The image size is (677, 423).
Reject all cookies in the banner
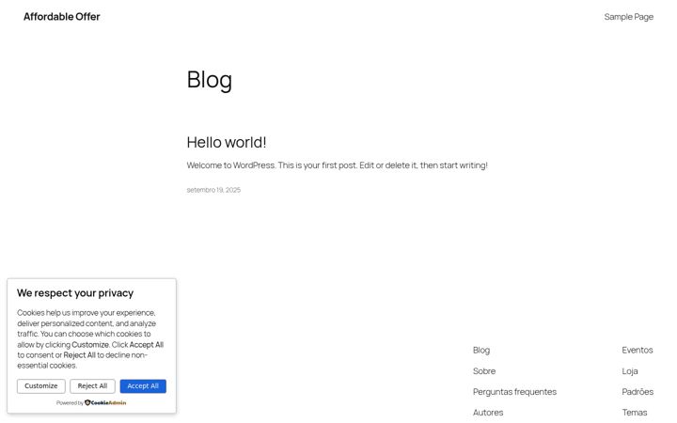tap(92, 386)
